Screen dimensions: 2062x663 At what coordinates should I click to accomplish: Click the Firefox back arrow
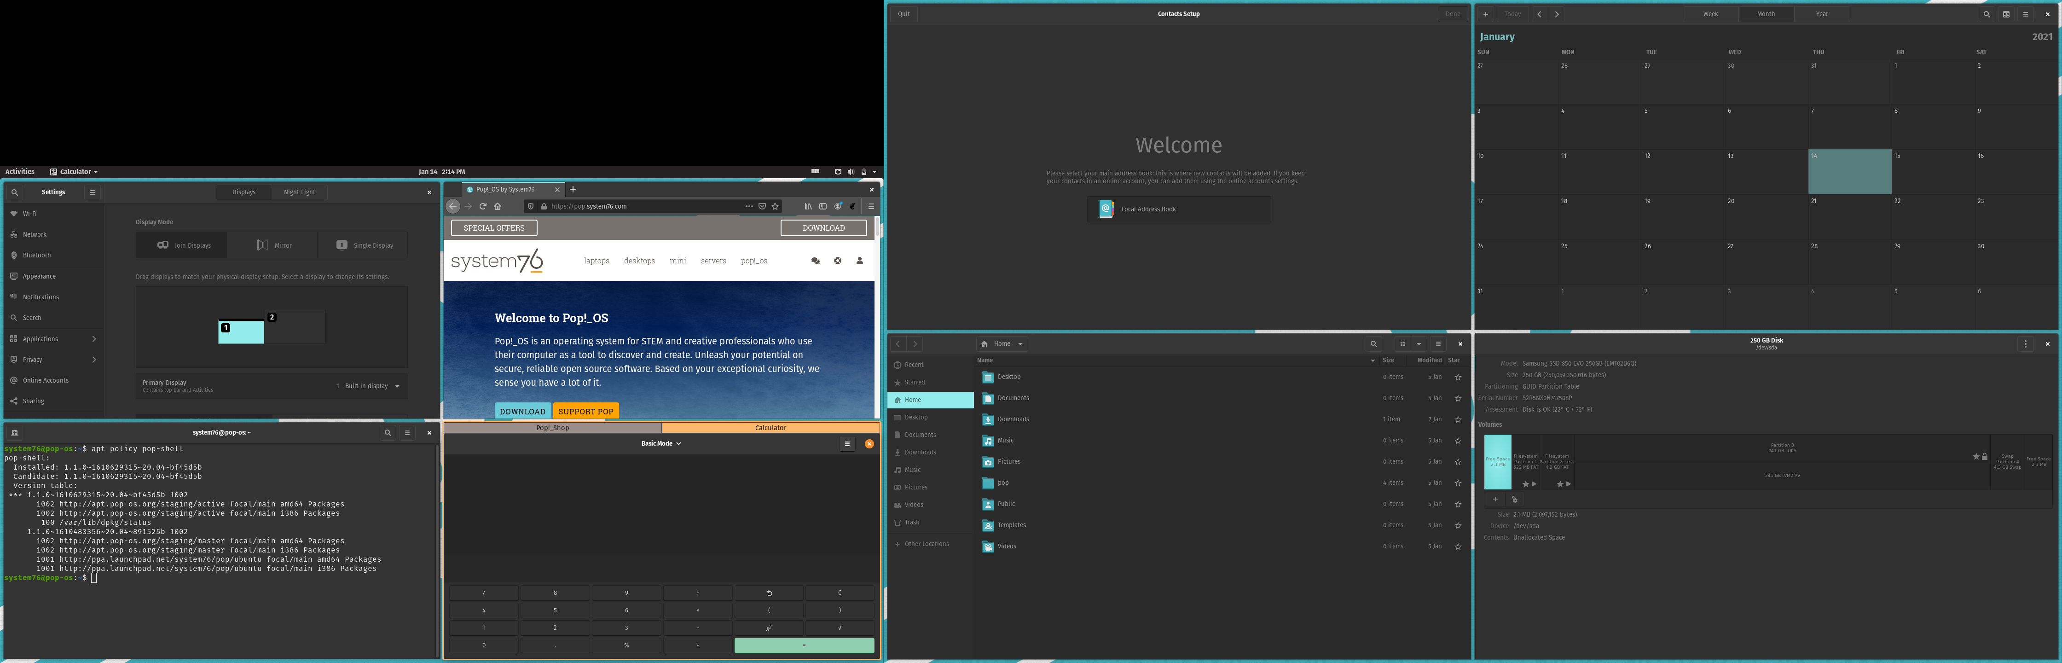click(453, 207)
